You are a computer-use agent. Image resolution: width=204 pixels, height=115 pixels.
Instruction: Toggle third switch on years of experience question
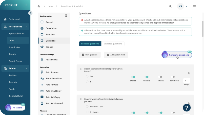tap(160, 113)
